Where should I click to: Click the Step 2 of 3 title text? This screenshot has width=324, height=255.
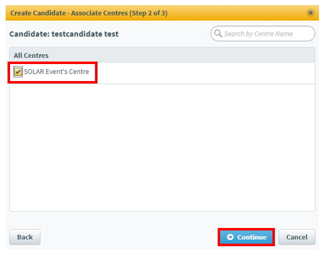148,13
